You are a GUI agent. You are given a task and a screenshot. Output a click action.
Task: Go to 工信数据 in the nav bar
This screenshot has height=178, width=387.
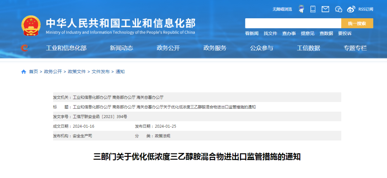(x=309, y=48)
